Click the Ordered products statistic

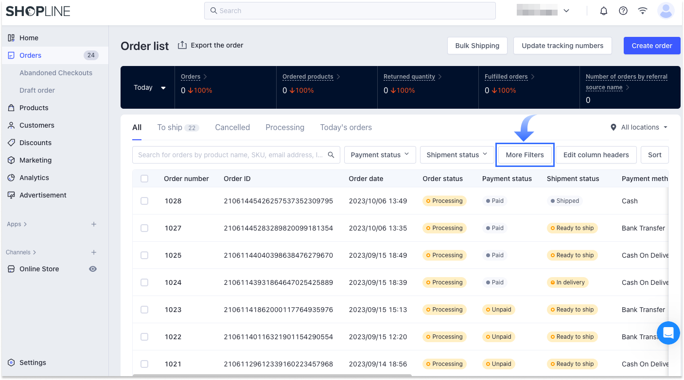point(308,77)
